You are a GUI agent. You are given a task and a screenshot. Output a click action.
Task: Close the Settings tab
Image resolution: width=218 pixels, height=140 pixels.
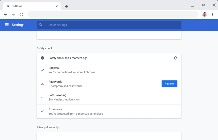pos(57,6)
